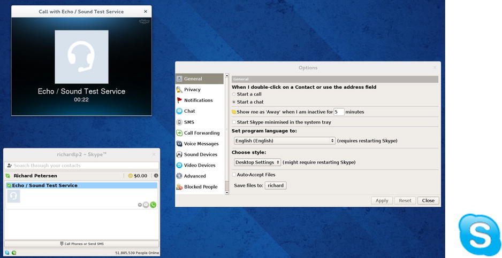Open the program language dropdown
This screenshot has width=502, height=258.
[x=285, y=140]
